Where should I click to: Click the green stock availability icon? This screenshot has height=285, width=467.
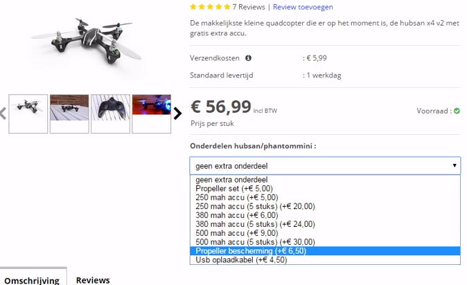pos(457,111)
